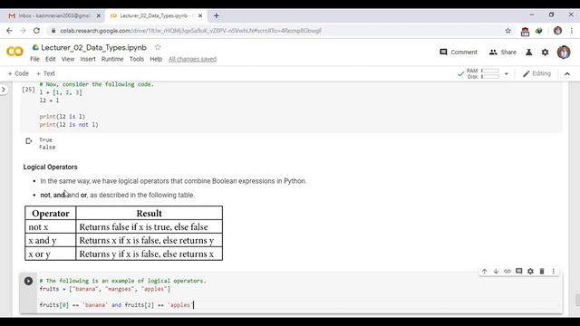Open Colab logo home
This screenshot has width=580, height=326.
[x=14, y=52]
